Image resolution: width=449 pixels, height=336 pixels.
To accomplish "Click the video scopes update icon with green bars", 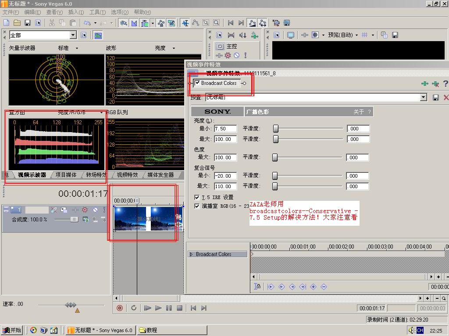I will 98,35.
